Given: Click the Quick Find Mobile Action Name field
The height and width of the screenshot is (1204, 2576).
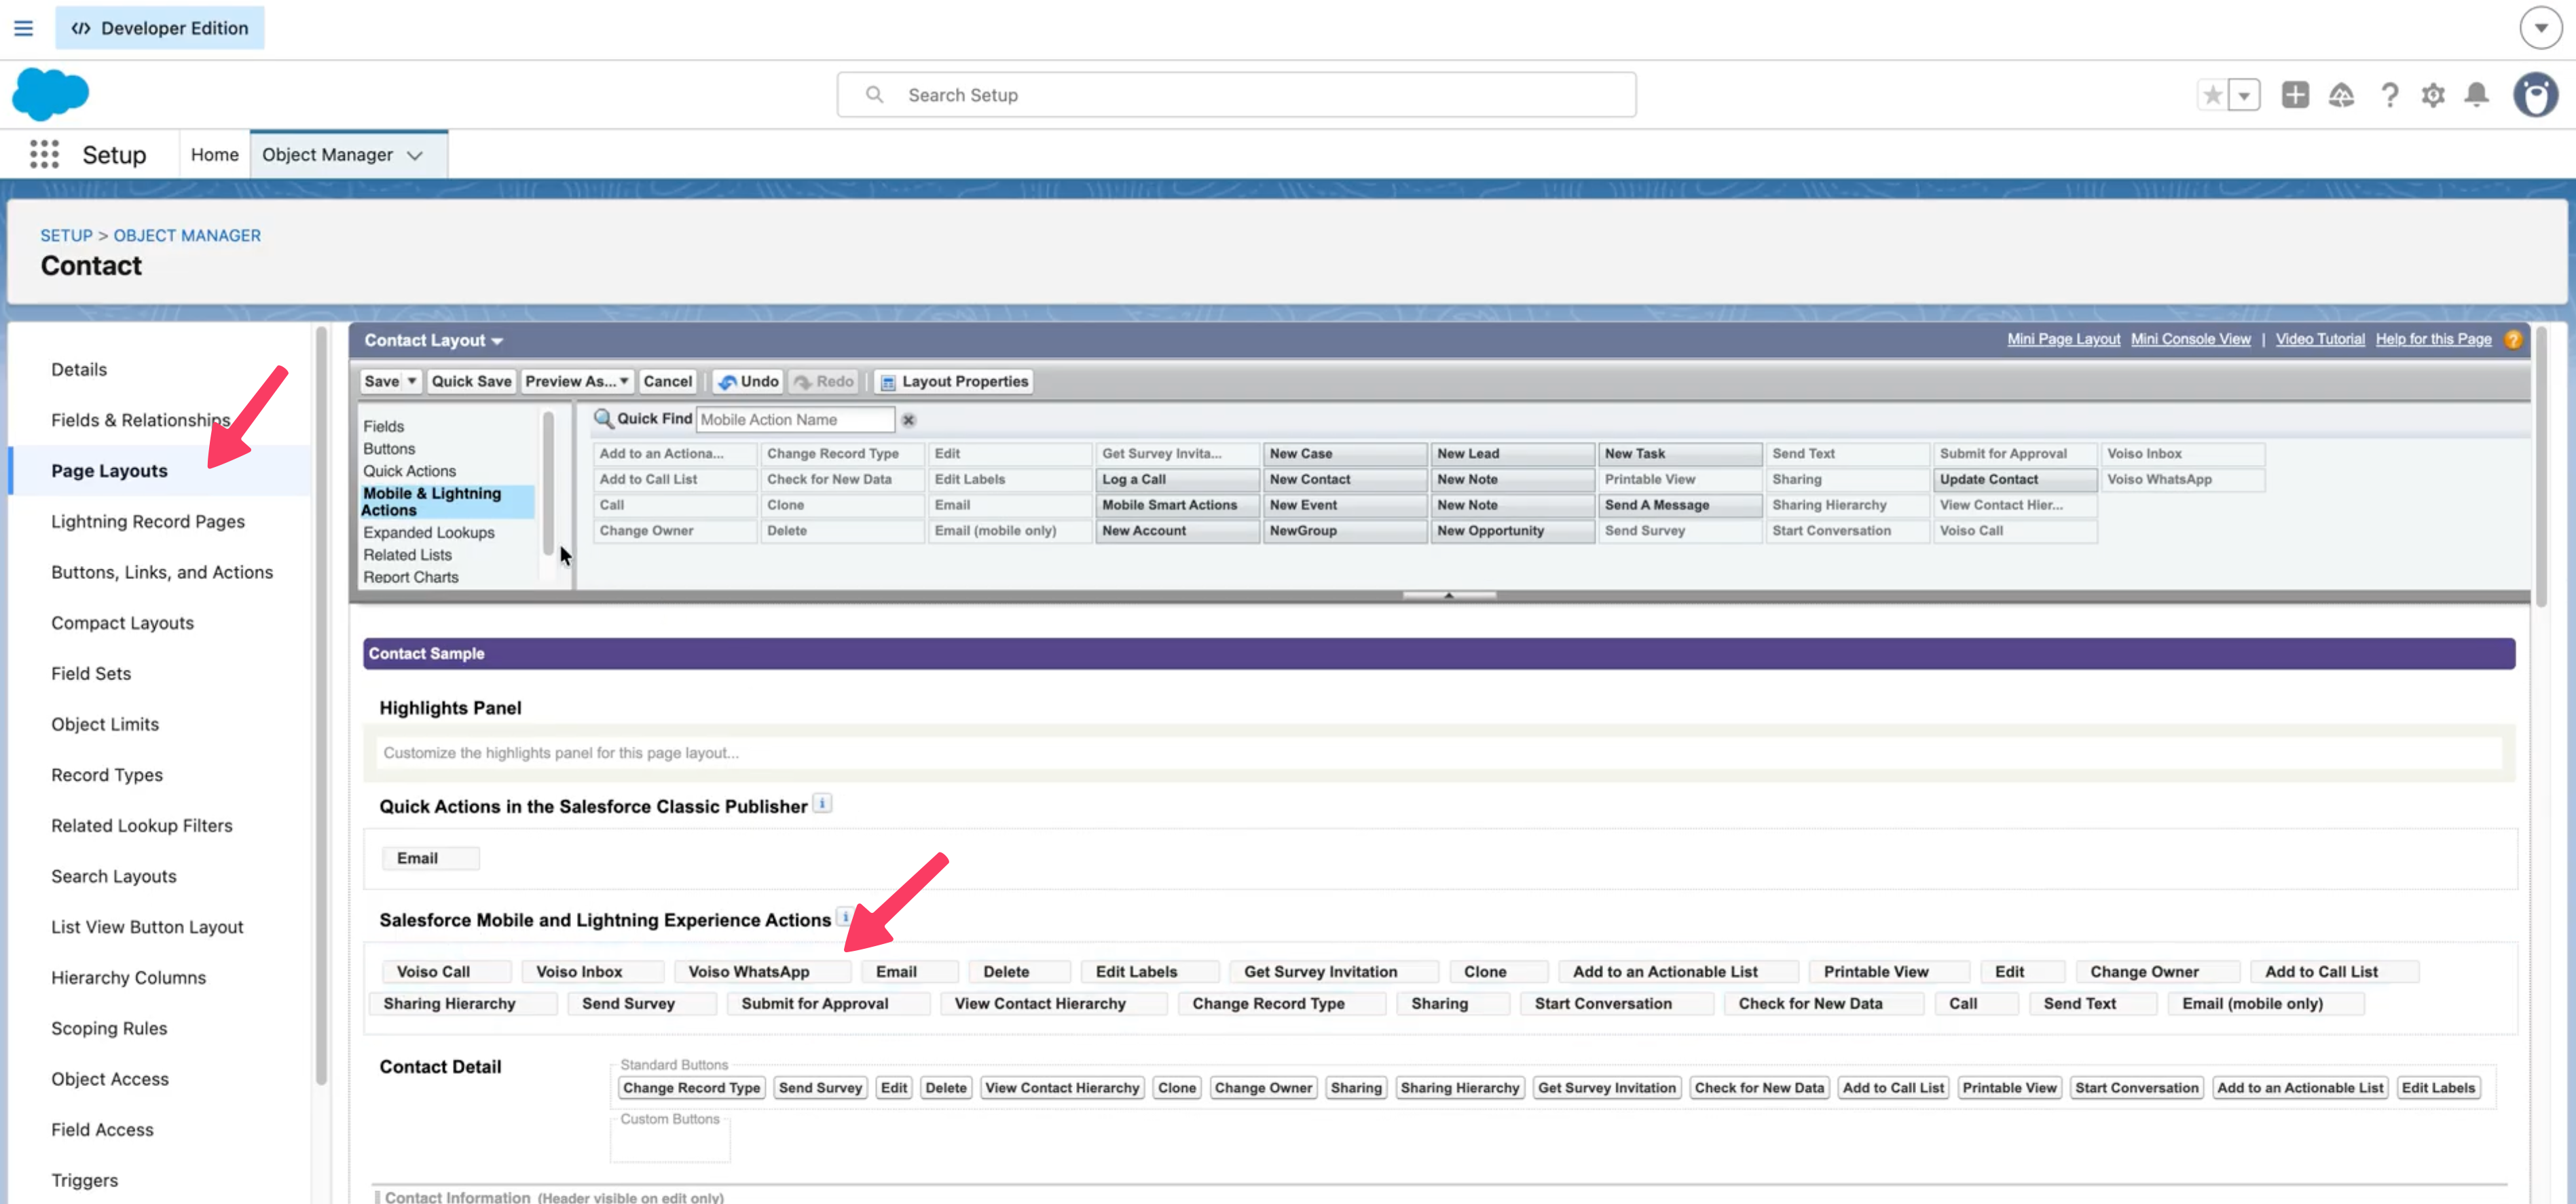Looking at the screenshot, I should pyautogui.click(x=795, y=420).
